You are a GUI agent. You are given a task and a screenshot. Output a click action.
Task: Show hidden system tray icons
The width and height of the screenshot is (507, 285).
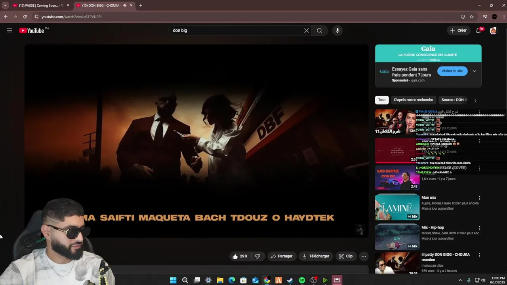460,280
